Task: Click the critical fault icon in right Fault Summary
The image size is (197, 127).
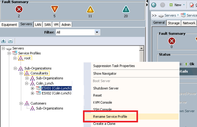Action: (172, 41)
